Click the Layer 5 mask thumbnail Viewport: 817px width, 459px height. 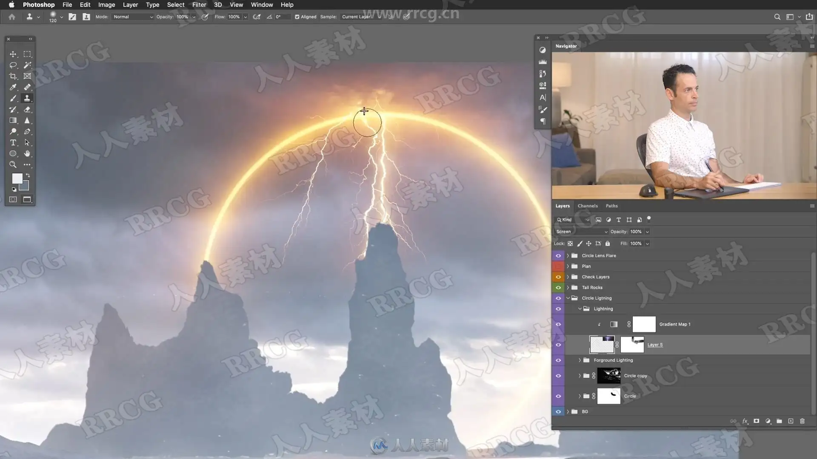tap(632, 345)
